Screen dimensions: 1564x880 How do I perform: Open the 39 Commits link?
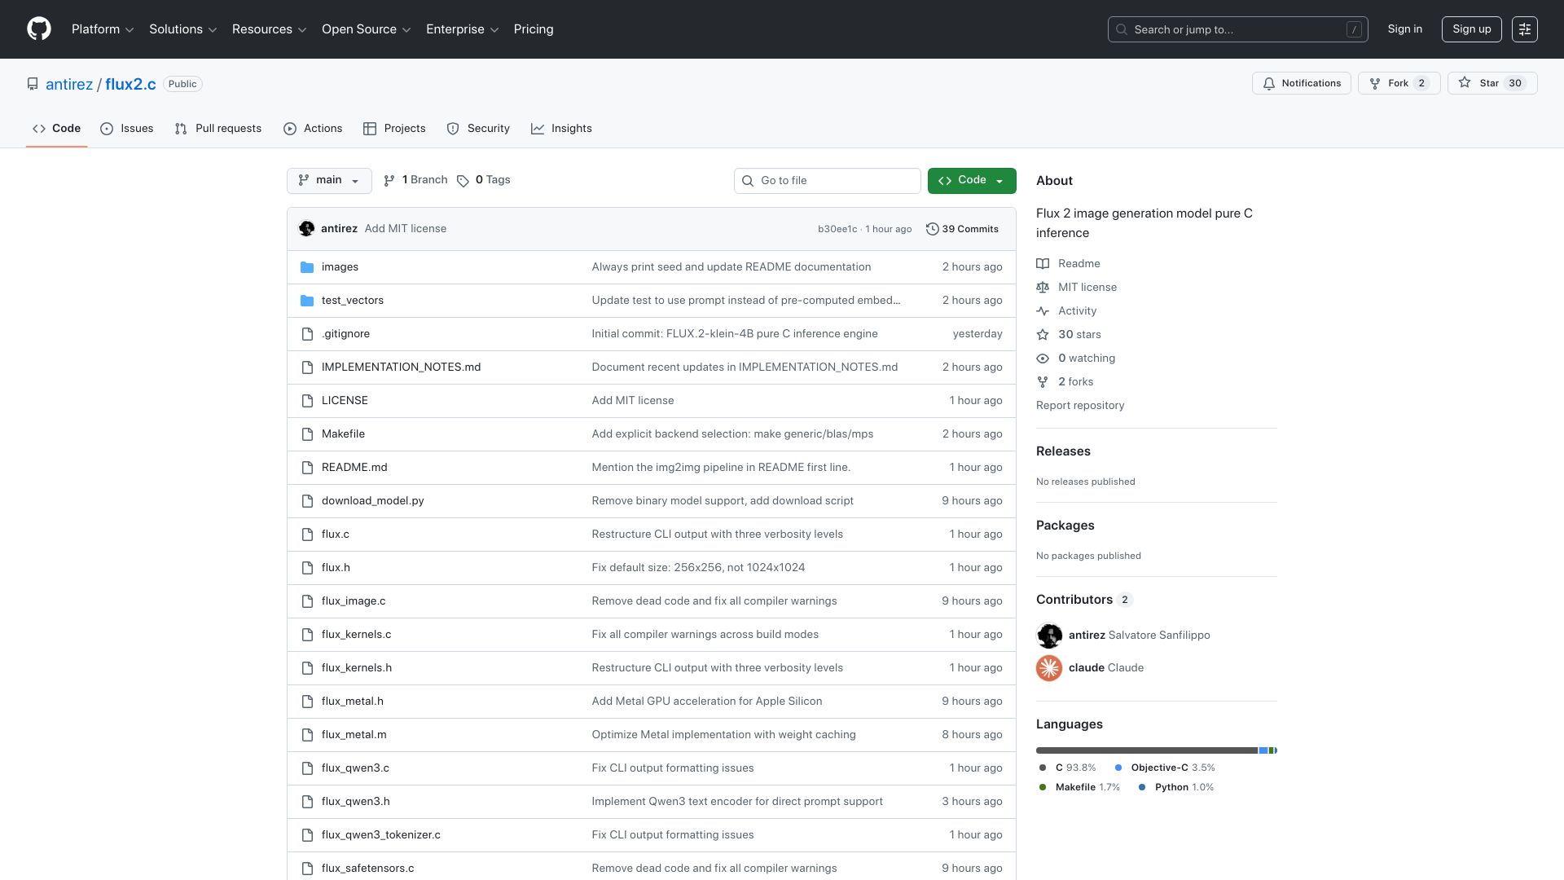coord(962,229)
